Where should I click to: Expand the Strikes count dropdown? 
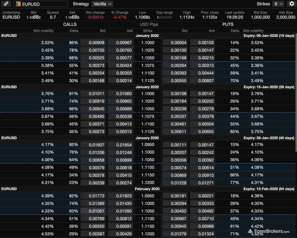point(278,4)
